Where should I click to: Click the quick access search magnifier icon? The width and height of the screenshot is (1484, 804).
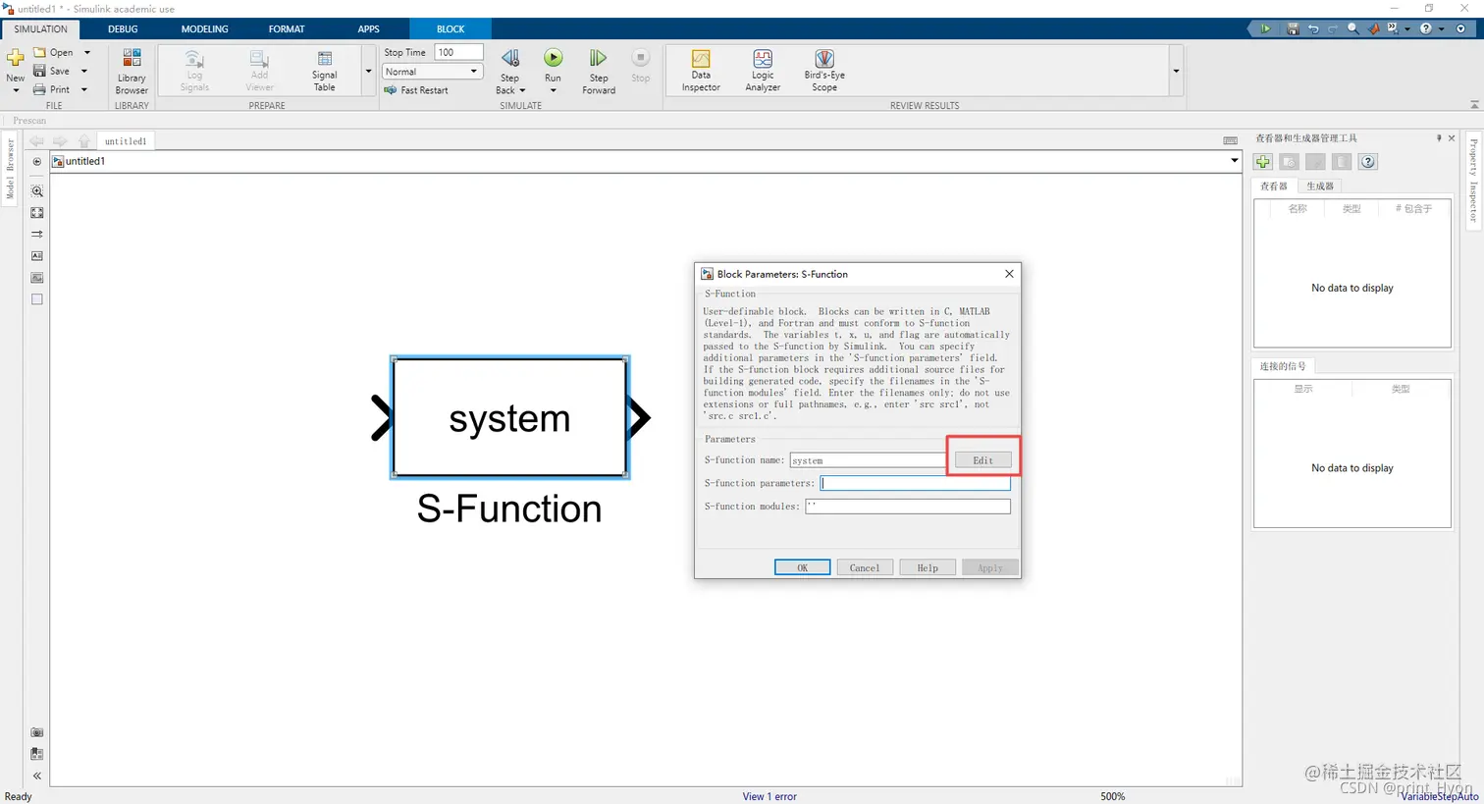point(1353,28)
